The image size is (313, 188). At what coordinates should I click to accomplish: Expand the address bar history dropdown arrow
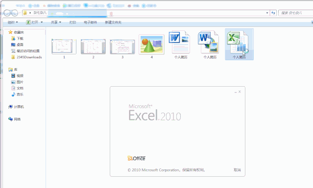267,13
